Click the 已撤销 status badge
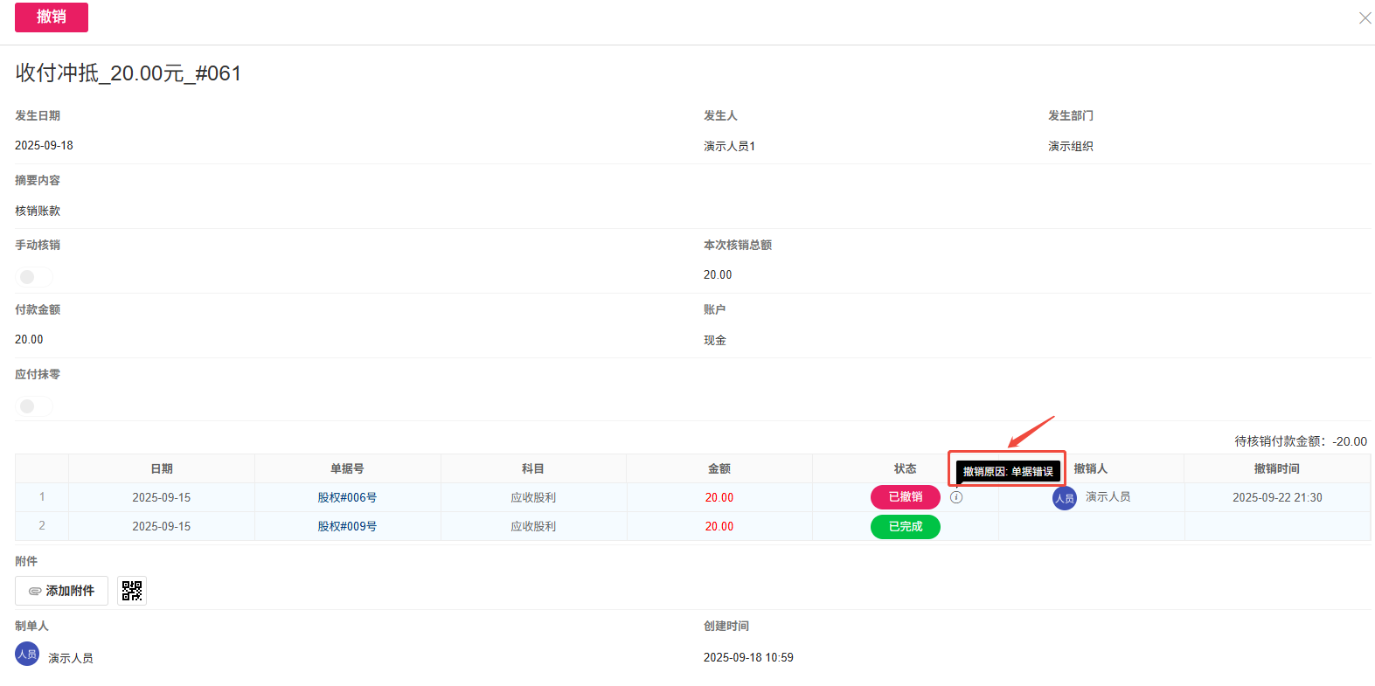Screen dimensions: 1375x686 coord(905,497)
